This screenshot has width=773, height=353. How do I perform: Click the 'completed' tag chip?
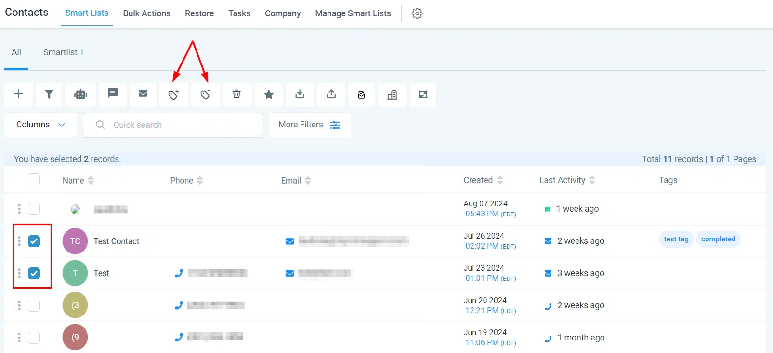(x=718, y=239)
